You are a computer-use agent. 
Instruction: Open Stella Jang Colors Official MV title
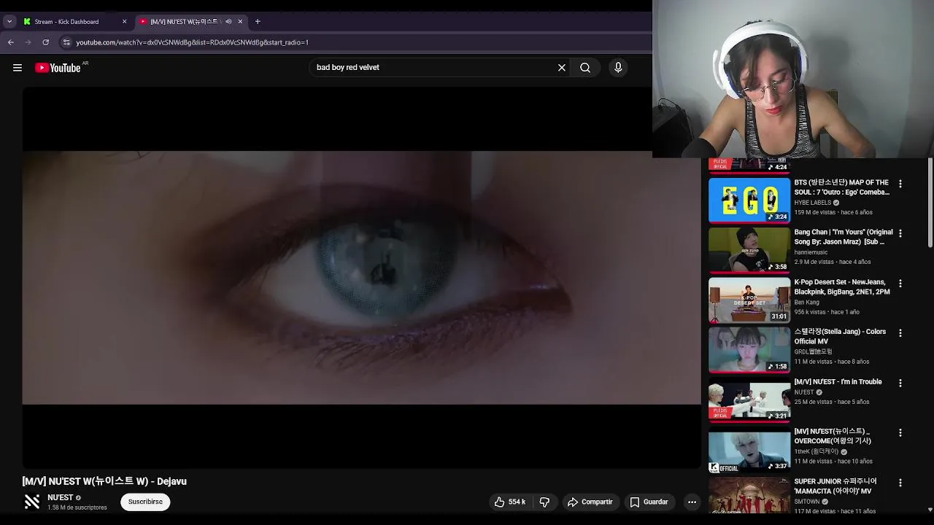coord(840,336)
